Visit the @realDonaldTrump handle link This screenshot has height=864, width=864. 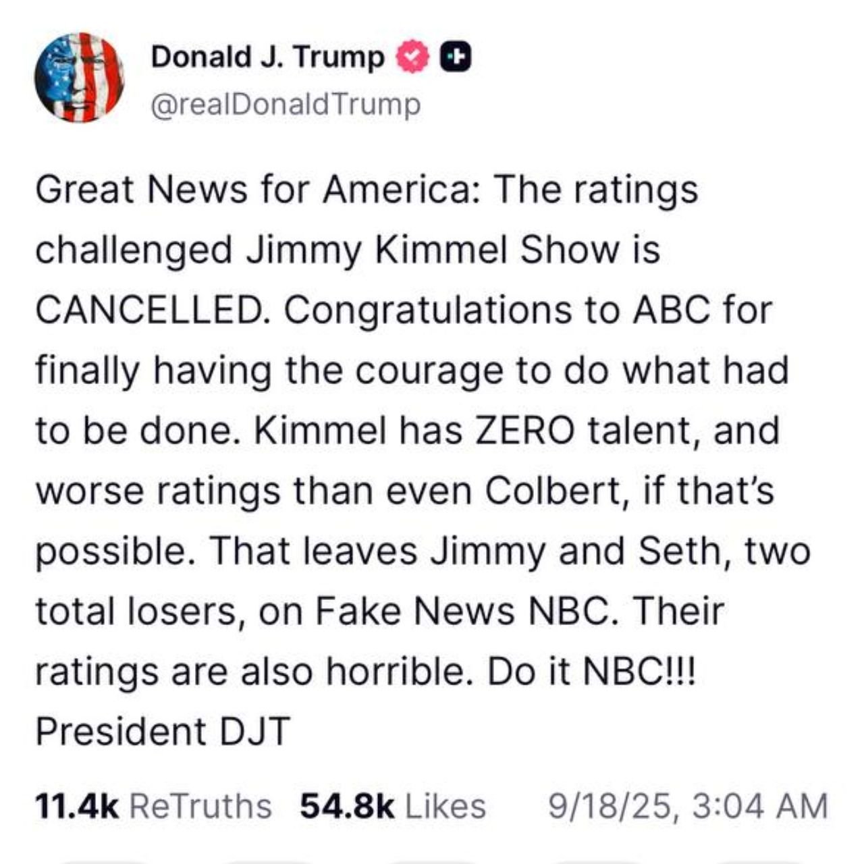[x=286, y=105]
